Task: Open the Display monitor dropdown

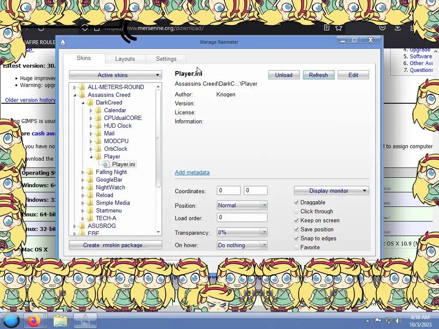Action: 331,191
